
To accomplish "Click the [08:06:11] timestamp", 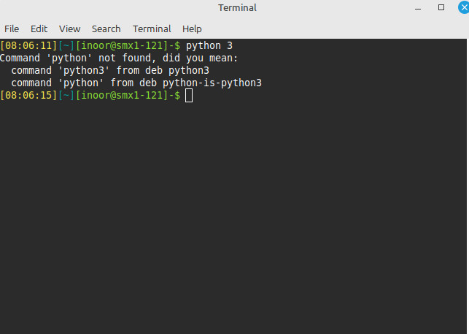I will tap(28, 46).
